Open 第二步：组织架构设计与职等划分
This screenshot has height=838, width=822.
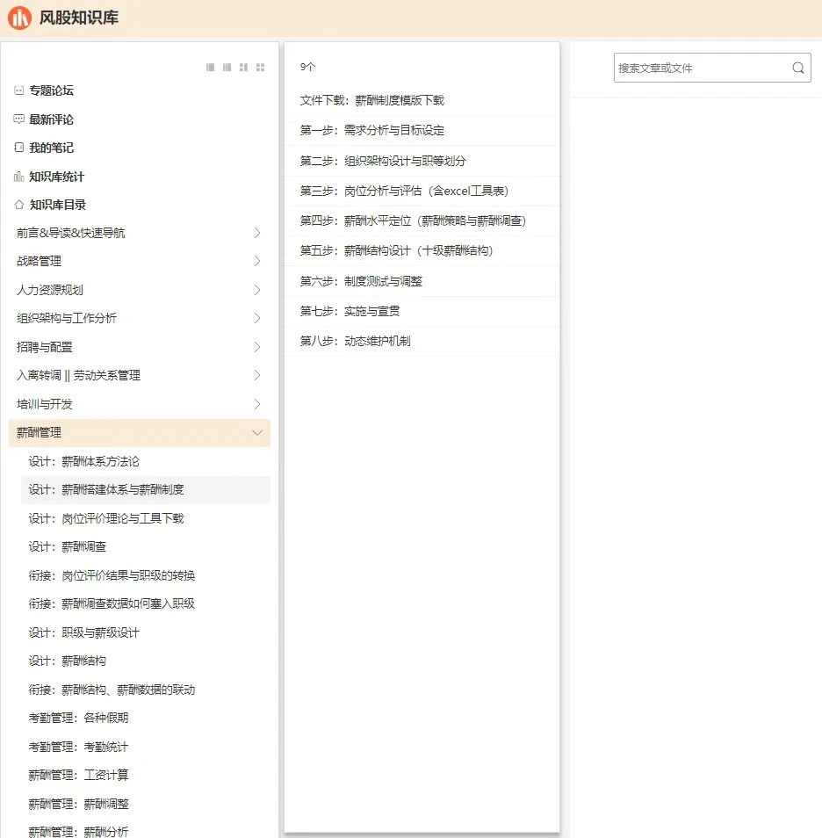[383, 161]
